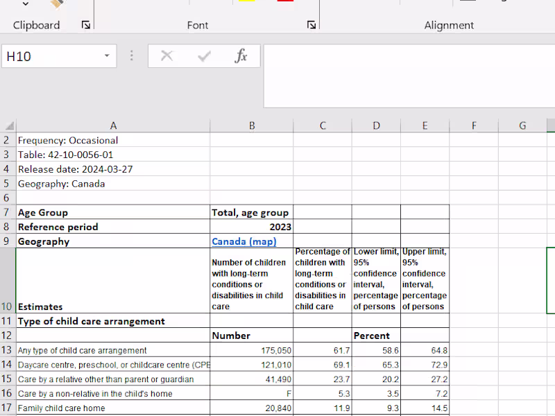Apply yellow highlight color swatch
This screenshot has width=555, height=416.
tap(246, 3)
